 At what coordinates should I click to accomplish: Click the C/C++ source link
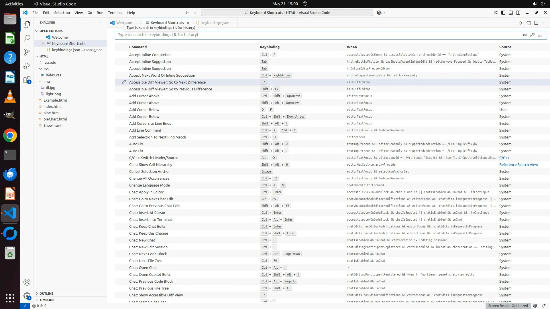[x=504, y=158]
